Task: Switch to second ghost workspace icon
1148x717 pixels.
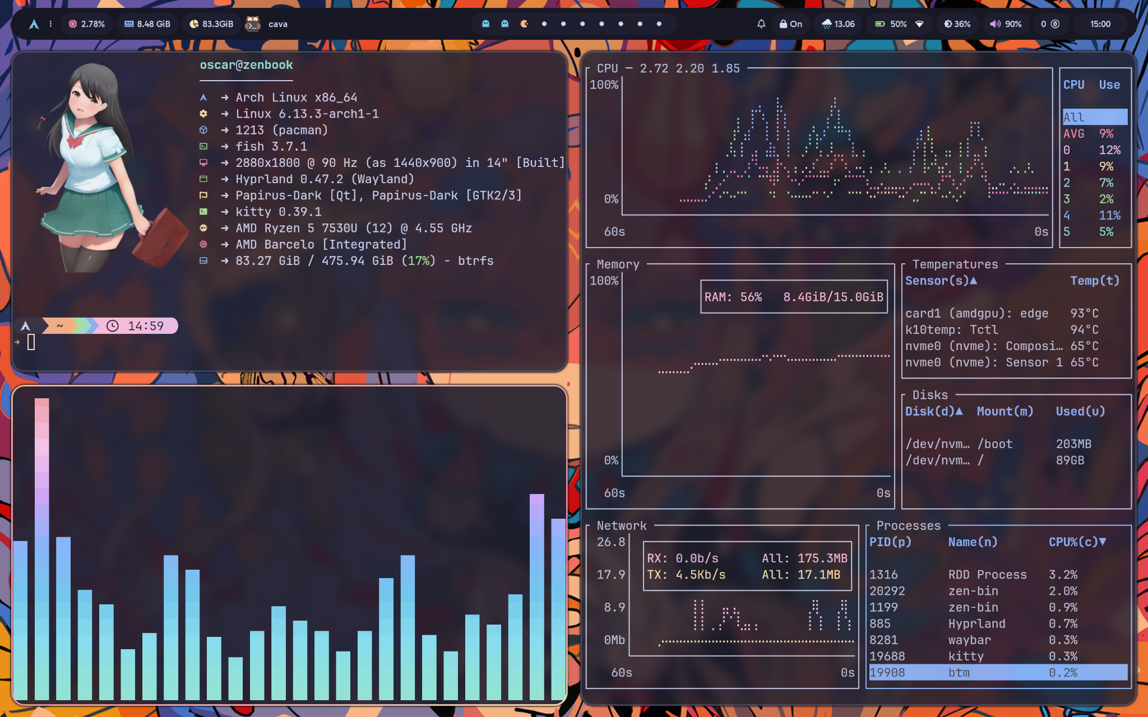Action: (504, 24)
